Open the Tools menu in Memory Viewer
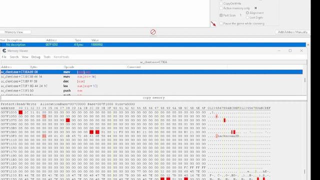The height and width of the screenshot is (180, 320). tap(47, 57)
